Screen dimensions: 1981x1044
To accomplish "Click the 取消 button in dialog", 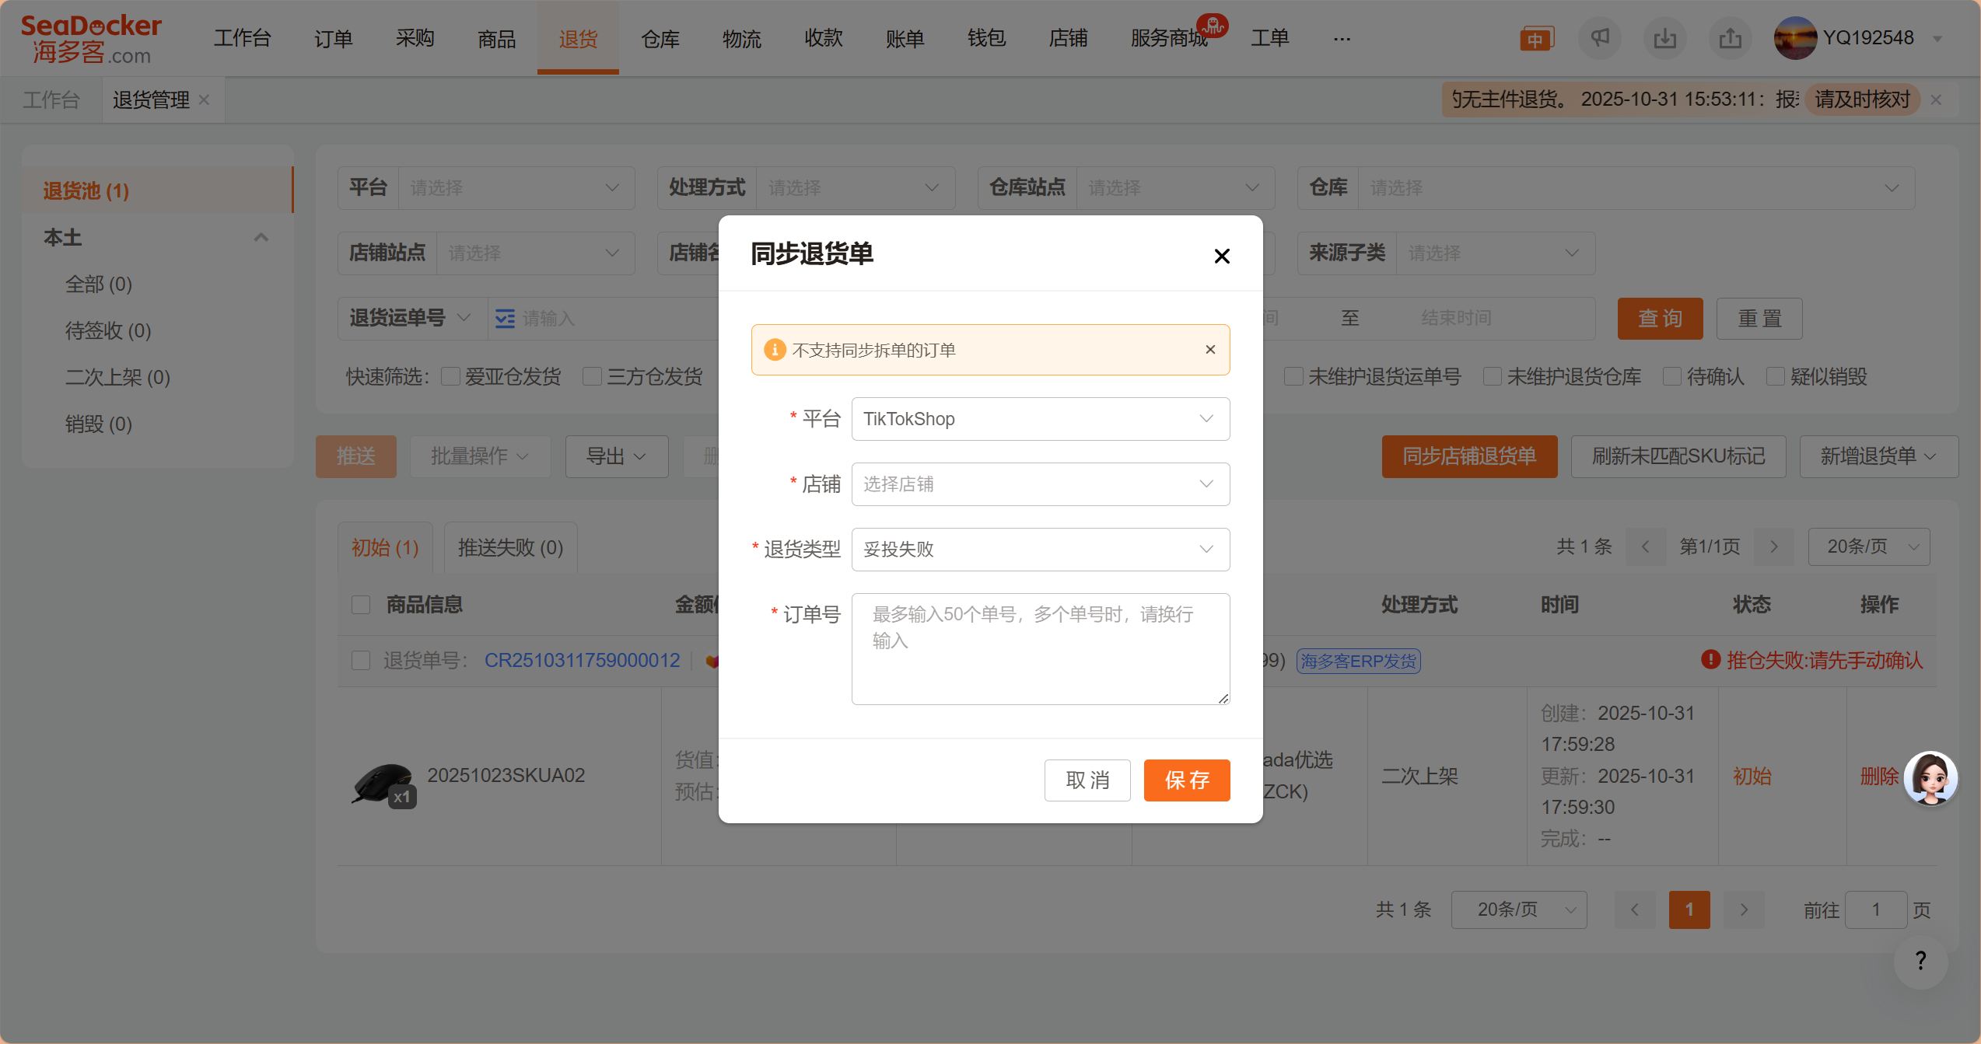I will pyautogui.click(x=1087, y=780).
